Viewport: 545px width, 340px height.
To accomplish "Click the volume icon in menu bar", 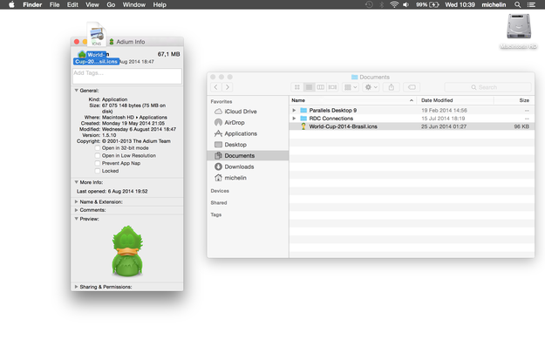I will coord(405,4).
